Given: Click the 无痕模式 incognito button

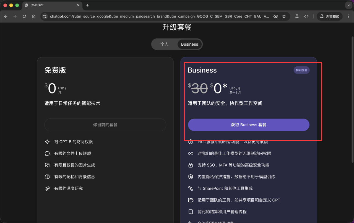Looking at the screenshot, I should coord(330,16).
